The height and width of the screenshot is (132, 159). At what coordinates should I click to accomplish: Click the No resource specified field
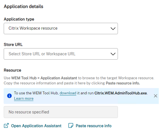pyautogui.click(x=61, y=112)
